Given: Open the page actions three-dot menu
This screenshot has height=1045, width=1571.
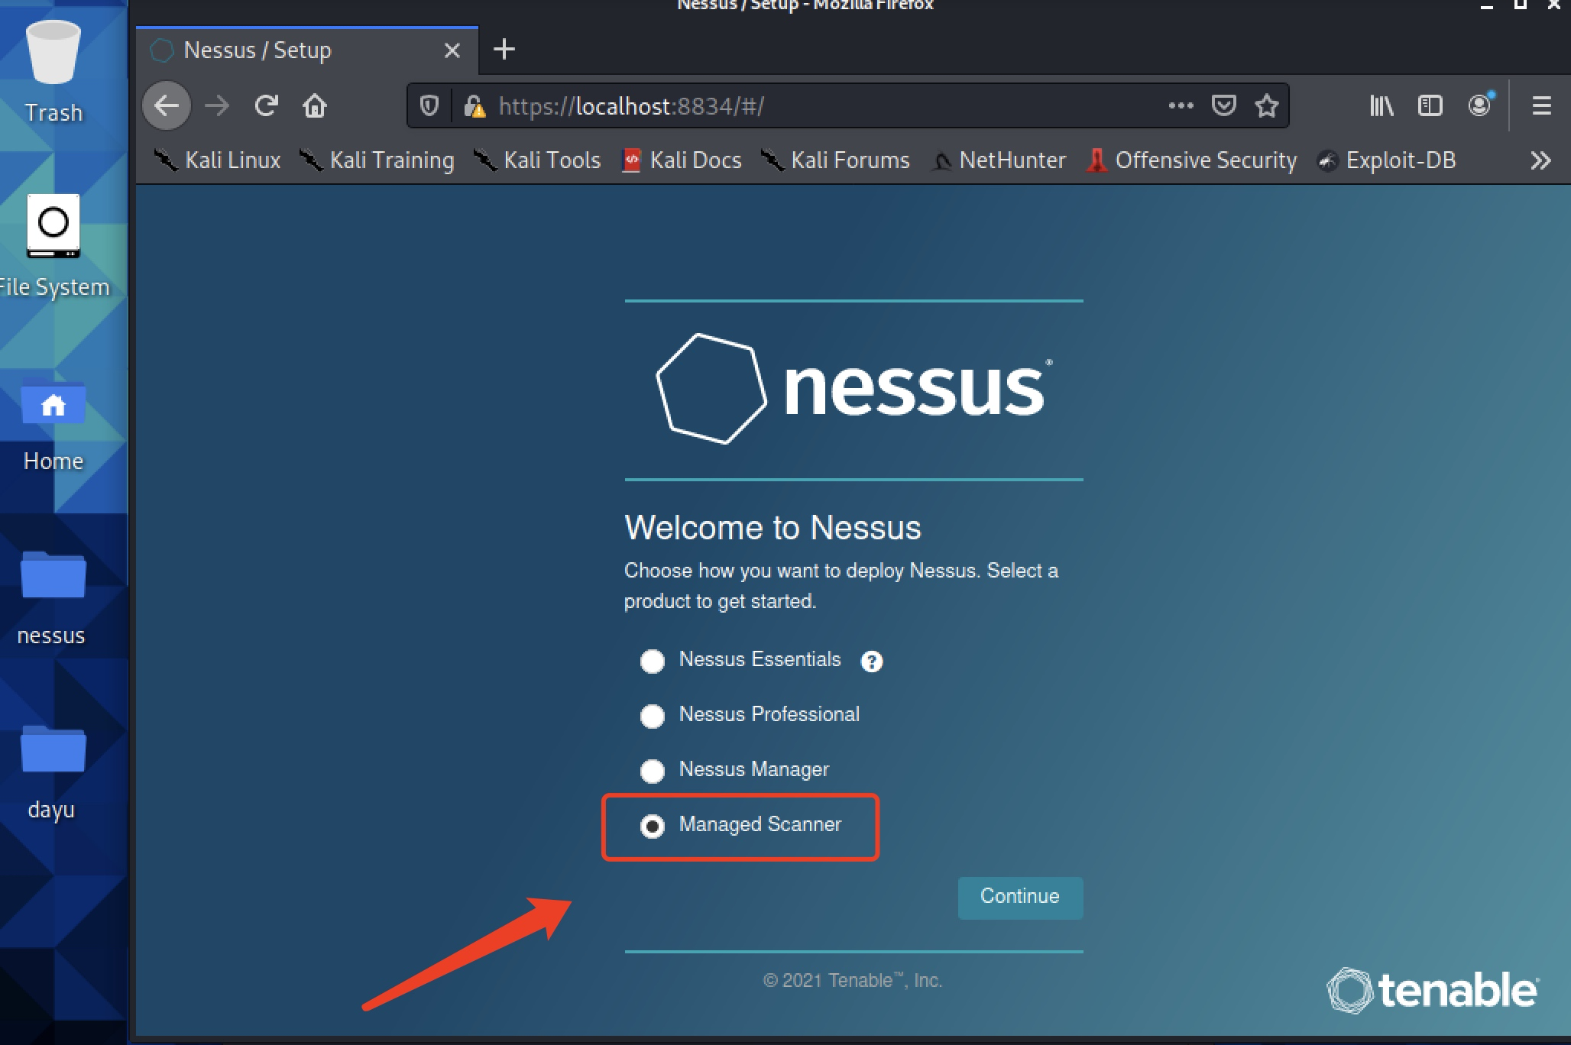Looking at the screenshot, I should point(1181,105).
